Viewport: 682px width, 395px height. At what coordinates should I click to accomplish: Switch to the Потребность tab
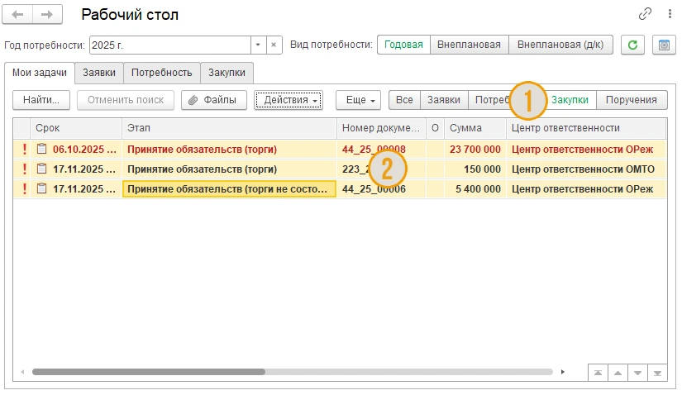tap(162, 73)
